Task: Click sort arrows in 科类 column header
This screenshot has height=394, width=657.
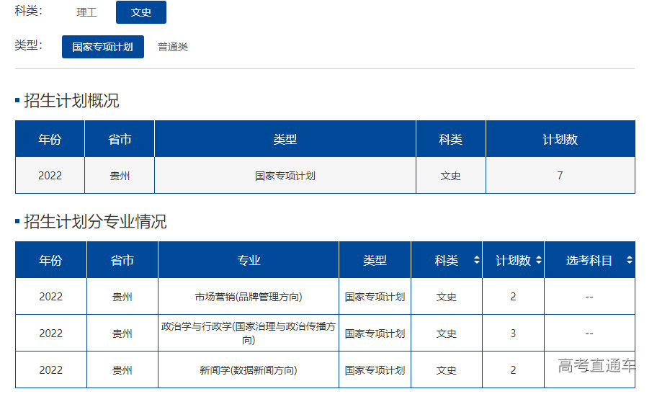Action: tap(476, 261)
